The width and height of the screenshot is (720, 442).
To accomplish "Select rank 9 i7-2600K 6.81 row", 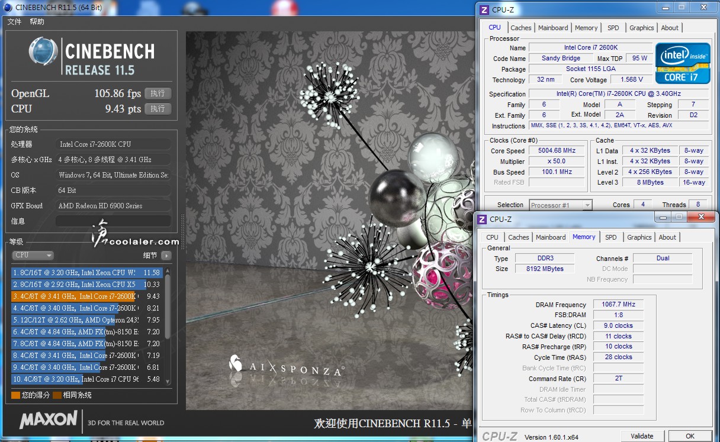I will [x=86, y=367].
